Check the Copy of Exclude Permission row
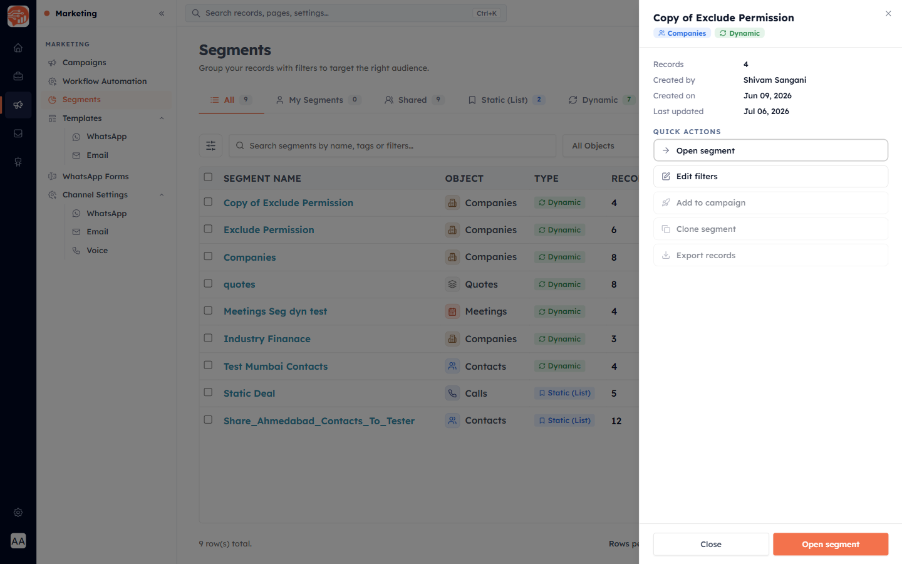 click(x=208, y=202)
